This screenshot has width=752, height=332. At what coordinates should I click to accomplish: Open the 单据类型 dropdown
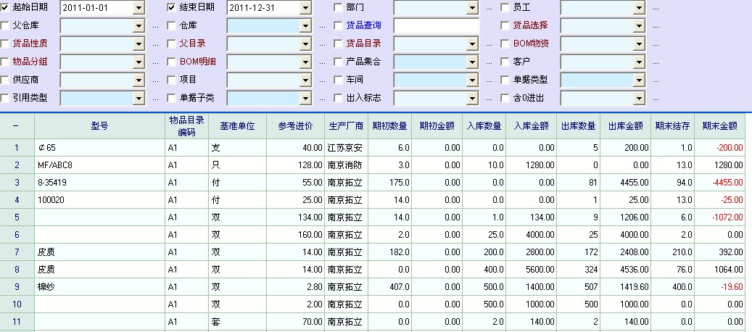[639, 80]
